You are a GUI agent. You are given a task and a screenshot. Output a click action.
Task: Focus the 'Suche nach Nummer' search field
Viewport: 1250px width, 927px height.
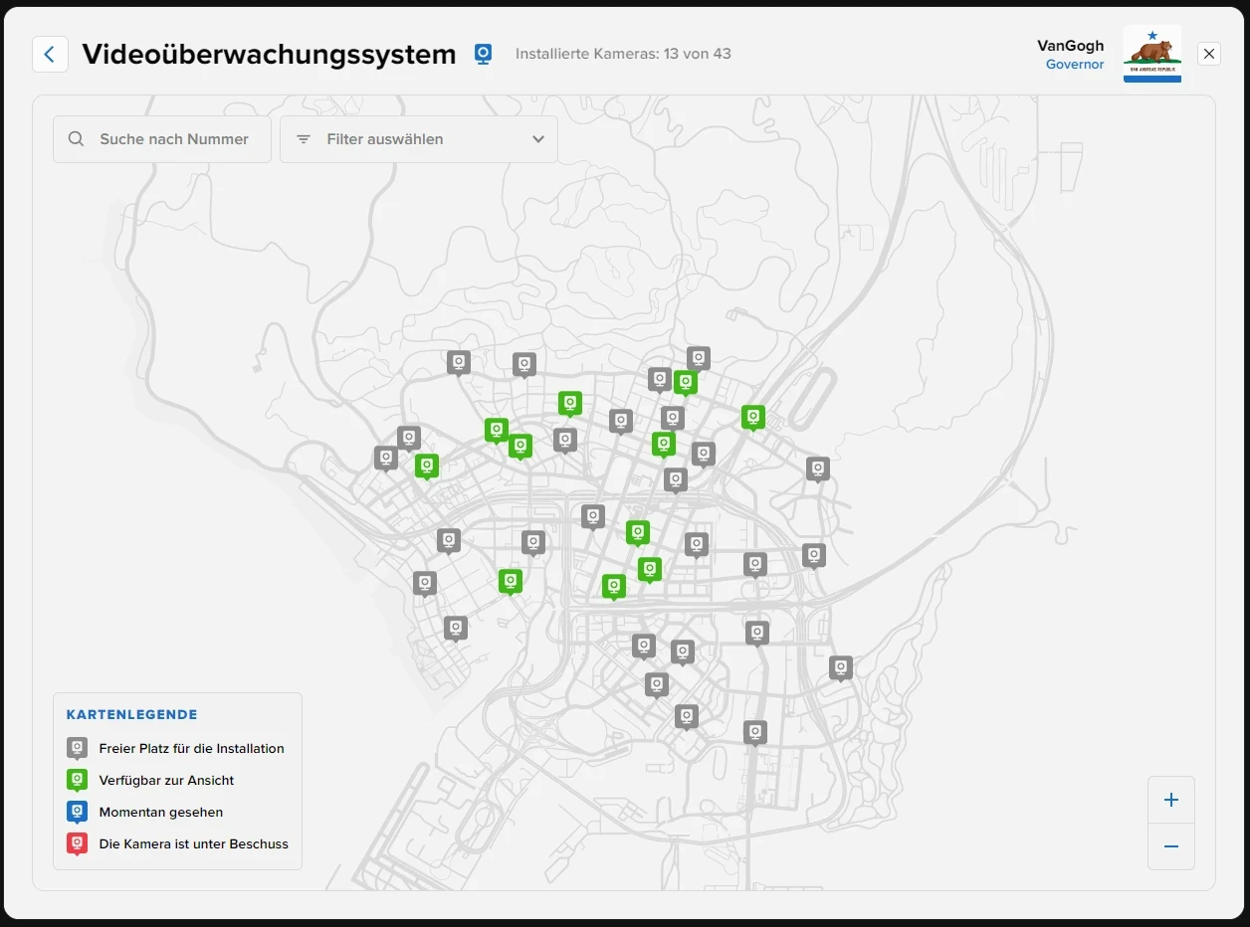tap(173, 139)
